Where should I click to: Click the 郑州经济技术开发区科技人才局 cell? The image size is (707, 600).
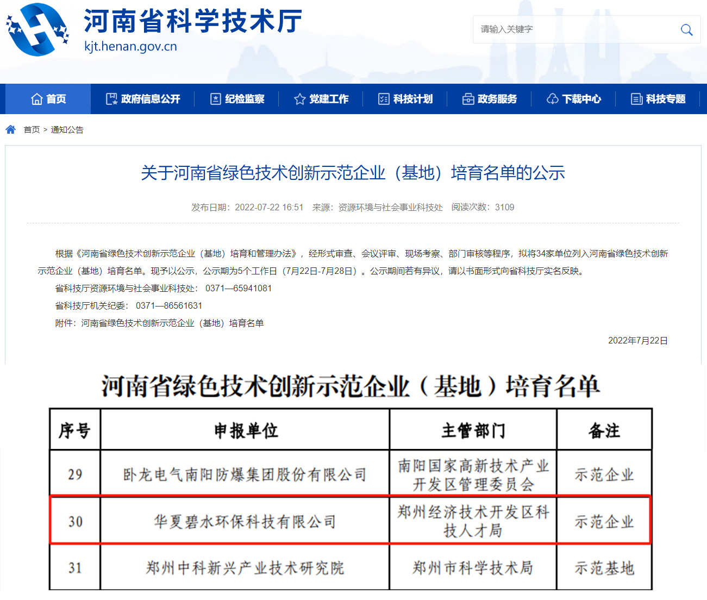[473, 521]
